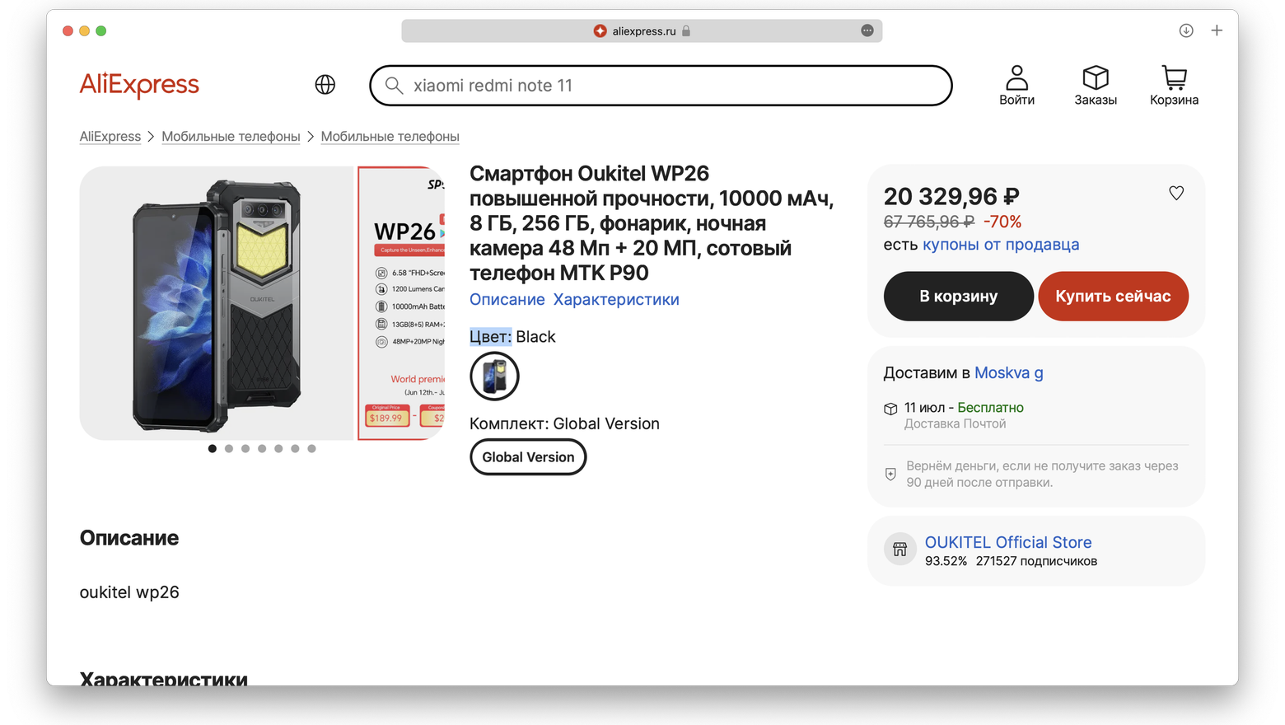The width and height of the screenshot is (1285, 725).
Task: Click the -70% discount label
Action: click(x=1002, y=222)
